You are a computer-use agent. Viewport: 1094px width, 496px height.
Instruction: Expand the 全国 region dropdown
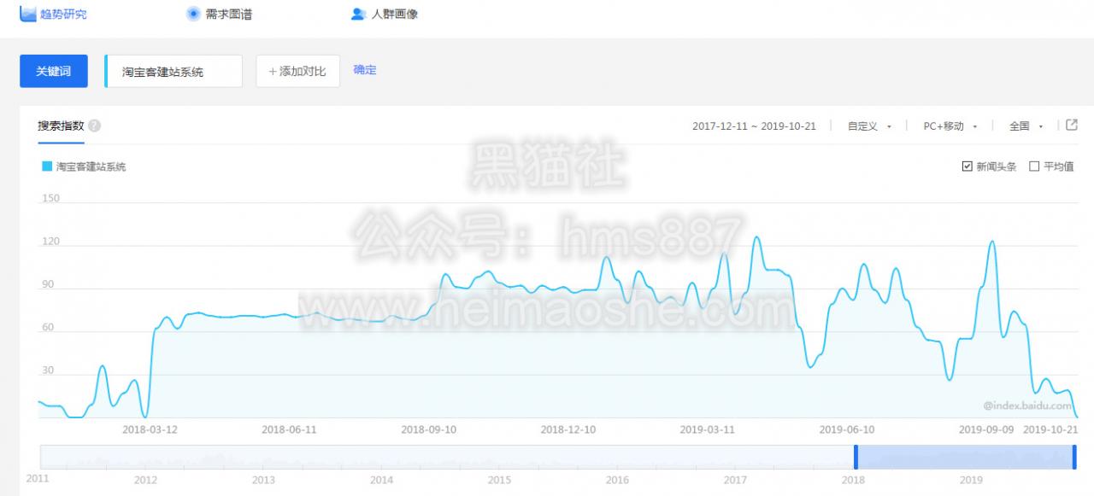point(1026,126)
